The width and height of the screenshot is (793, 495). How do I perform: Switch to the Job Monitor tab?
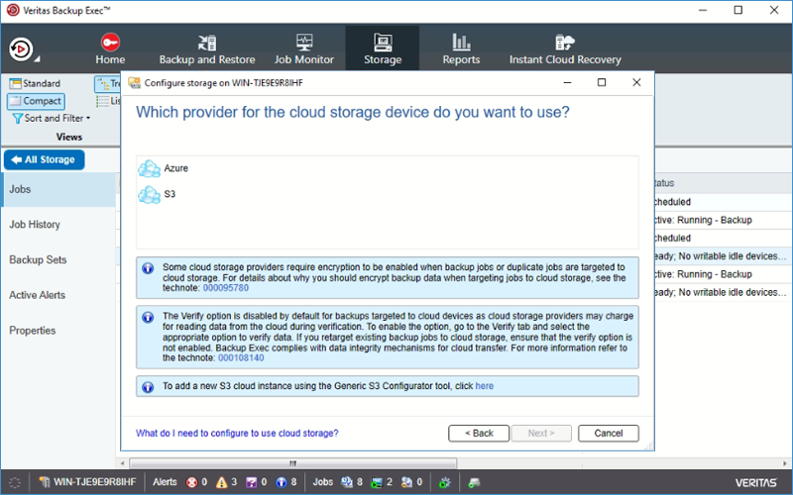[x=304, y=49]
